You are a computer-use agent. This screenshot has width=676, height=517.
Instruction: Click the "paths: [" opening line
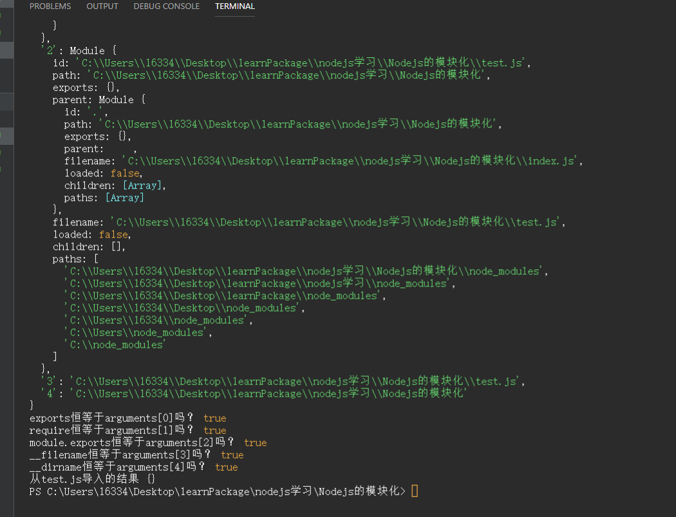[75, 259]
